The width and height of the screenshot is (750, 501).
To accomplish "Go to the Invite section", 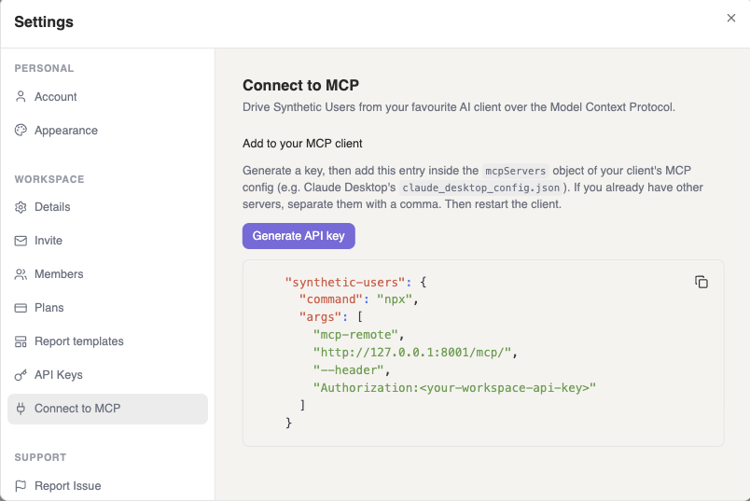I will tap(107, 241).
